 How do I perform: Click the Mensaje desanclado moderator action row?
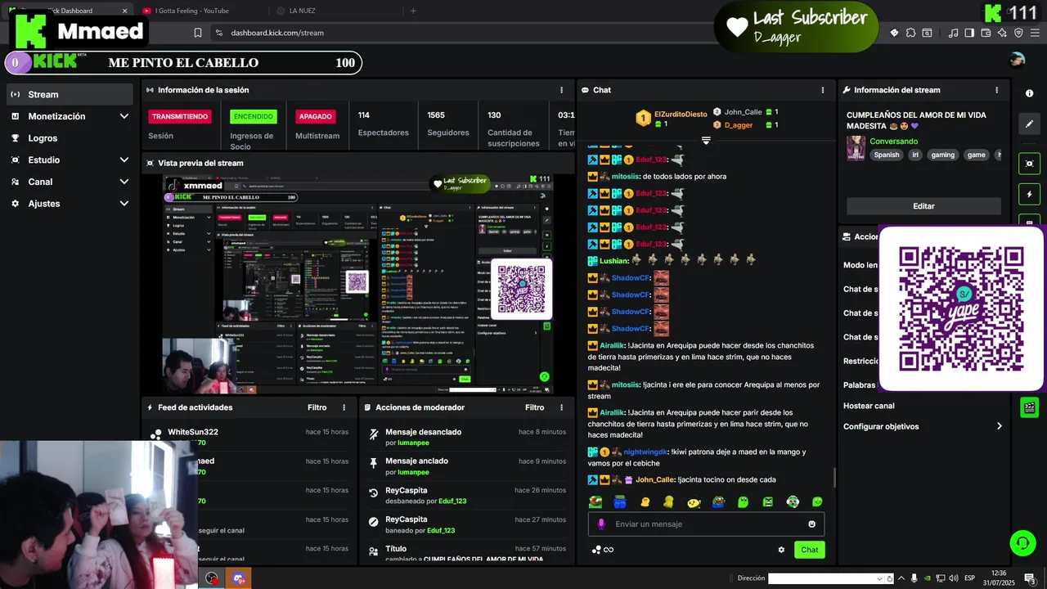[x=467, y=437]
